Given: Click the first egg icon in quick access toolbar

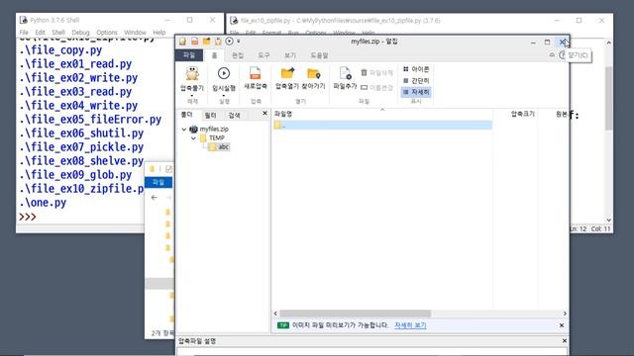Looking at the screenshot, I should coord(182,42).
